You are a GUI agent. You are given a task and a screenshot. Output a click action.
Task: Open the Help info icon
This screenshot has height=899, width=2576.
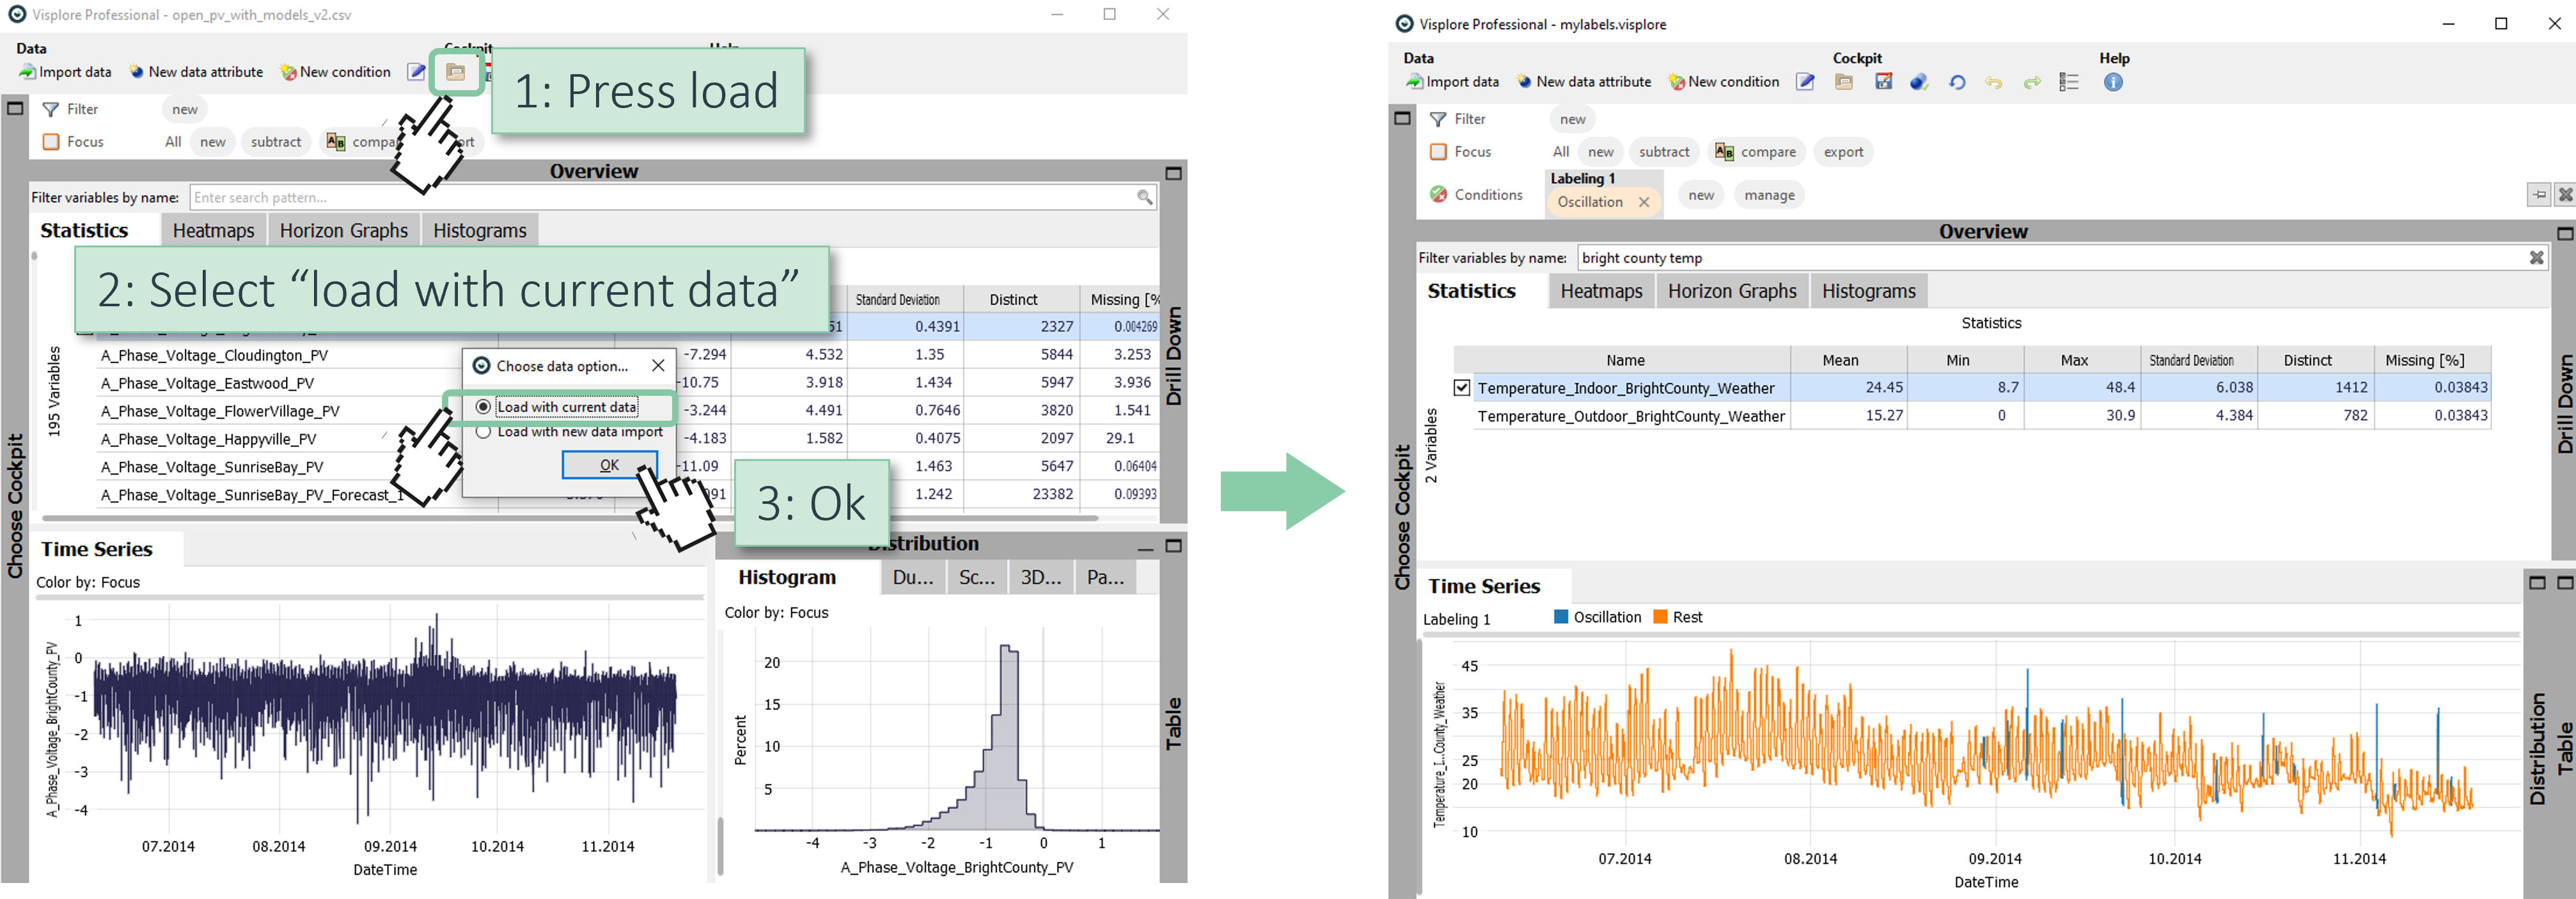[x=2113, y=82]
